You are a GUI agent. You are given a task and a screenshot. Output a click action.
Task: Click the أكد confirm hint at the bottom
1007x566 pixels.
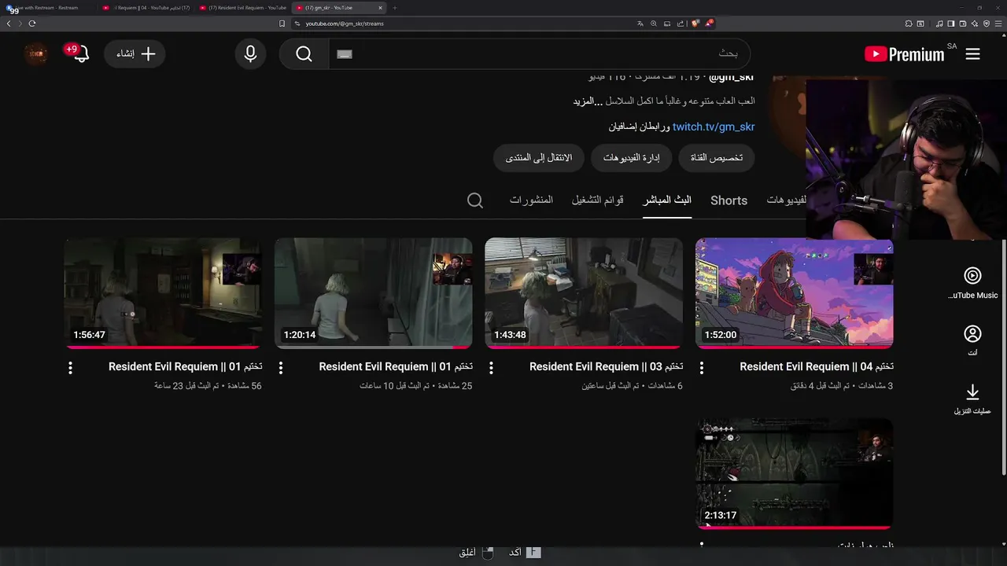(x=524, y=553)
